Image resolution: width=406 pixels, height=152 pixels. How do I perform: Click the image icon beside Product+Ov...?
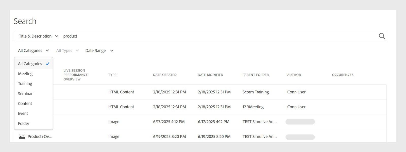point(22,137)
